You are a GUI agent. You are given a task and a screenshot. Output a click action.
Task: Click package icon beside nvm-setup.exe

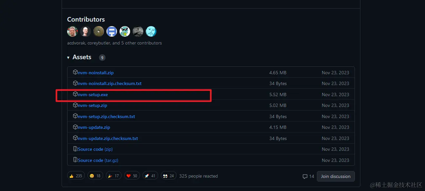[75, 94]
